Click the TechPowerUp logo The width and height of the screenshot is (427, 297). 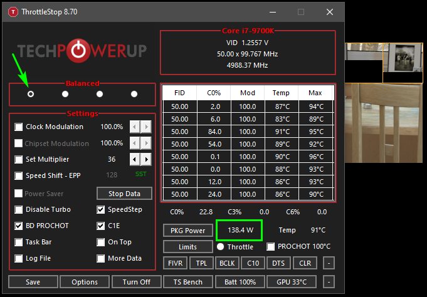pyautogui.click(x=82, y=51)
